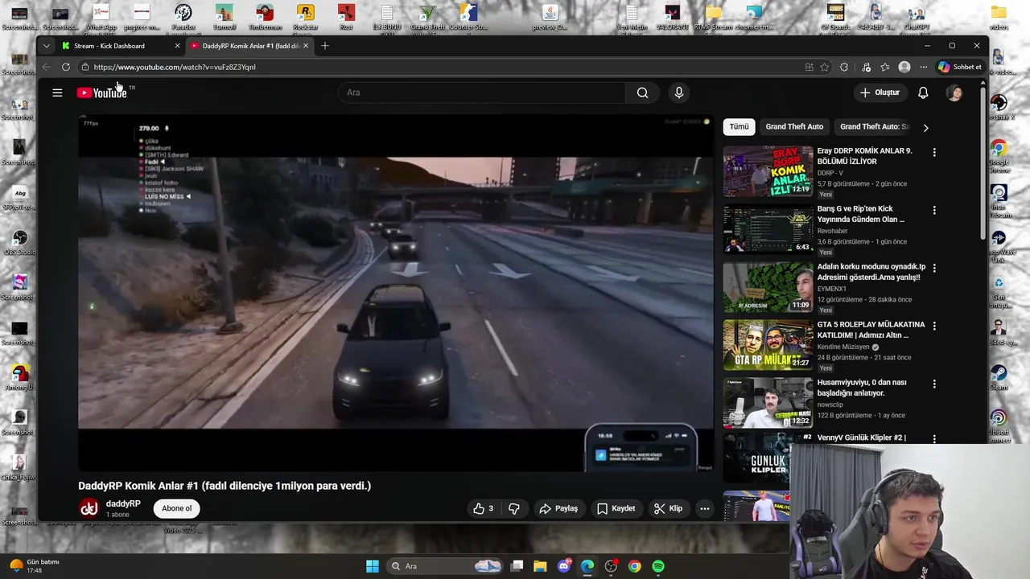Open options for Husamviyuviyu video
The image size is (1030, 579).
point(934,384)
